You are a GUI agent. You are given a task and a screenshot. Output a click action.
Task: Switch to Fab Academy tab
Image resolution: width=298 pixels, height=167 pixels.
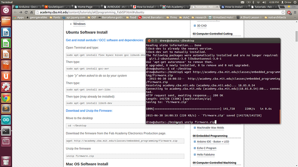pyautogui.click(x=175, y=7)
